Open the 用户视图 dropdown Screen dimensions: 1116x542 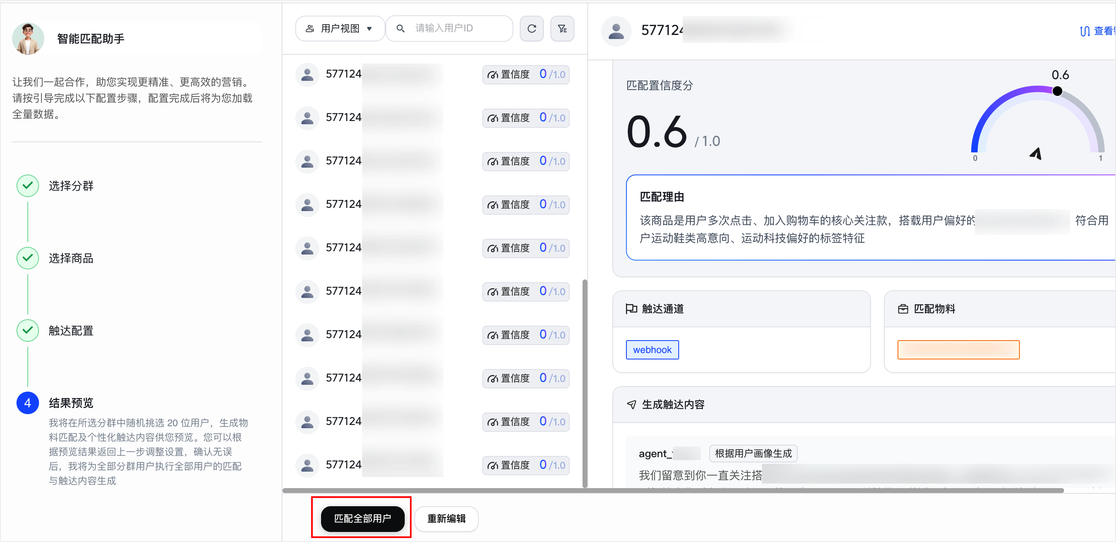click(x=340, y=29)
